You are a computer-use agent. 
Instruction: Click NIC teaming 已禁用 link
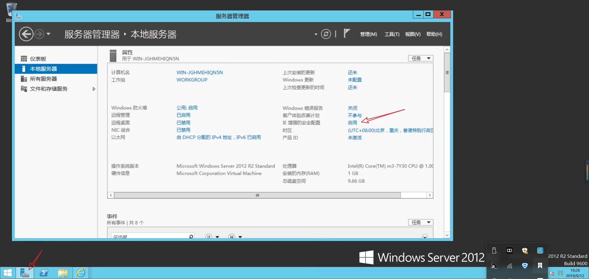[183, 130]
